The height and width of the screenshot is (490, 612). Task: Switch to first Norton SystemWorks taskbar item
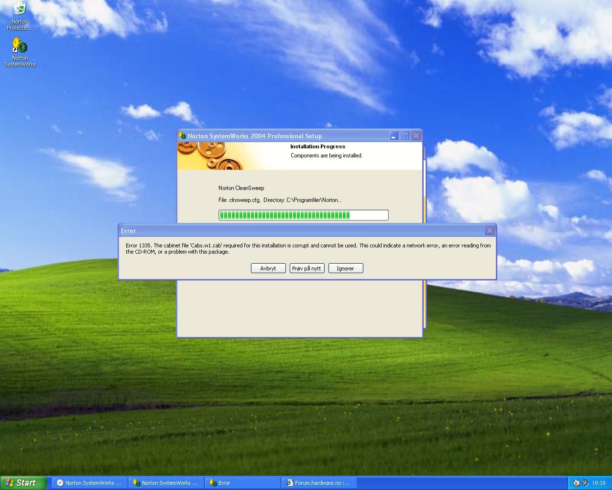point(89,483)
